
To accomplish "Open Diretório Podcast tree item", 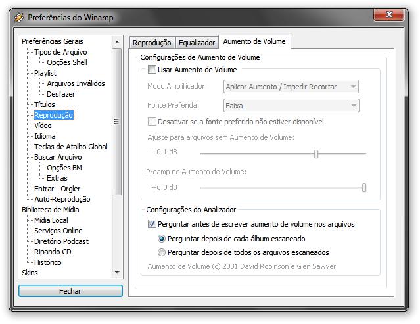I will point(61,241).
